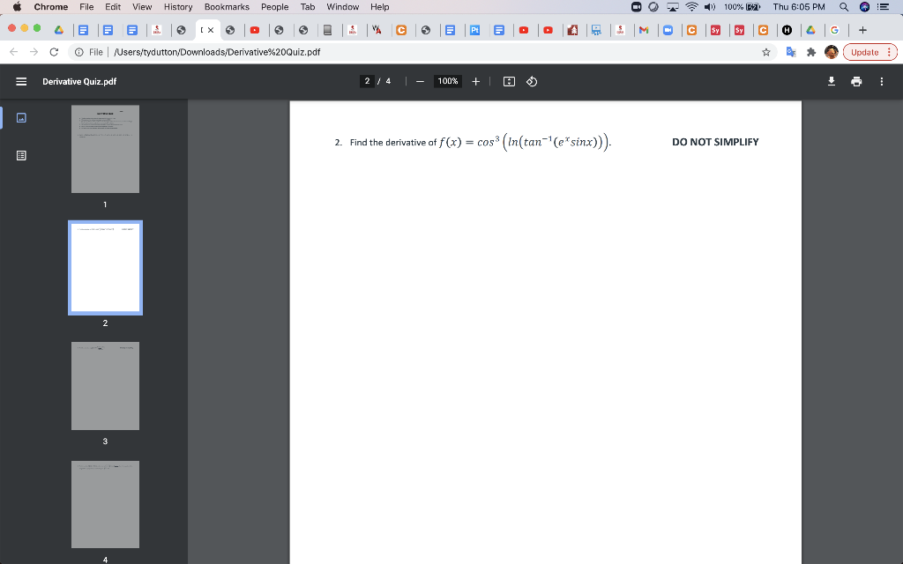Screen dimensions: 903x564
Task: Open the PDF viewer hamburger menu
Action: [20, 80]
